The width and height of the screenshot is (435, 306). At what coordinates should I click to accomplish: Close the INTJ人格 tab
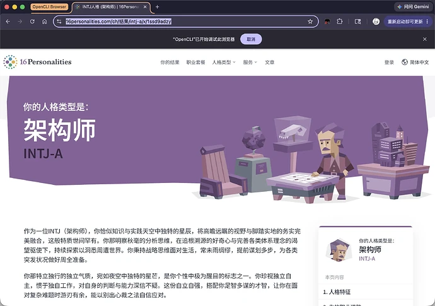(x=145, y=7)
